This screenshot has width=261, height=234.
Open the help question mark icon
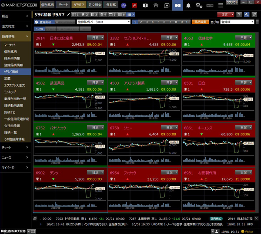pyautogui.click(x=239, y=14)
